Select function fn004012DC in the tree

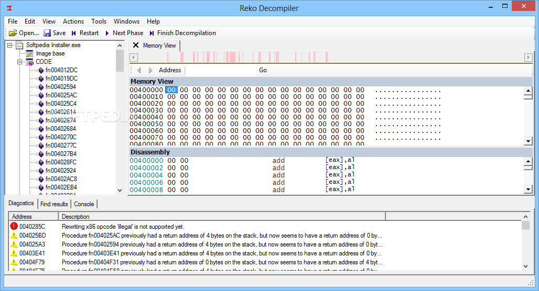tap(61, 70)
